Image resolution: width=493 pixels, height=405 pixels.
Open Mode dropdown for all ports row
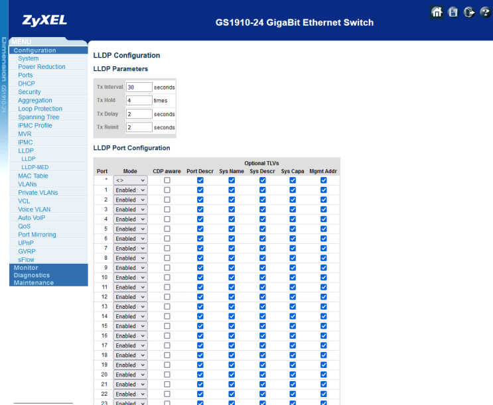click(x=130, y=180)
